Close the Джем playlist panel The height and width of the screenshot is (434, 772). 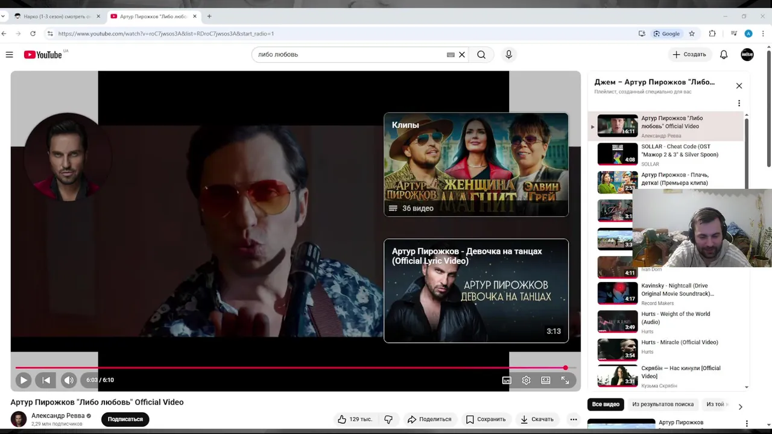point(739,86)
